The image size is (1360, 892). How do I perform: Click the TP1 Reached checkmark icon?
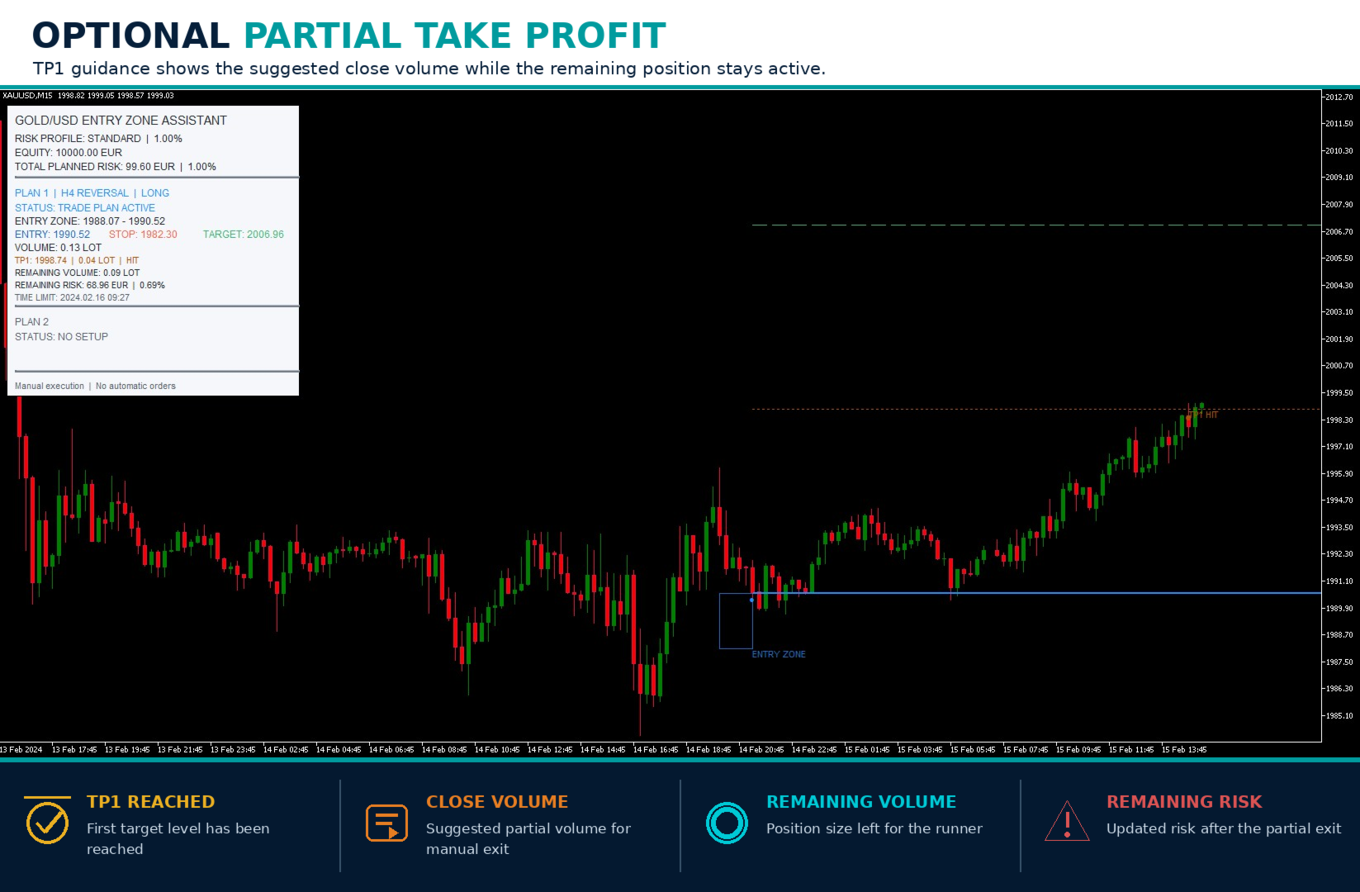(x=47, y=823)
